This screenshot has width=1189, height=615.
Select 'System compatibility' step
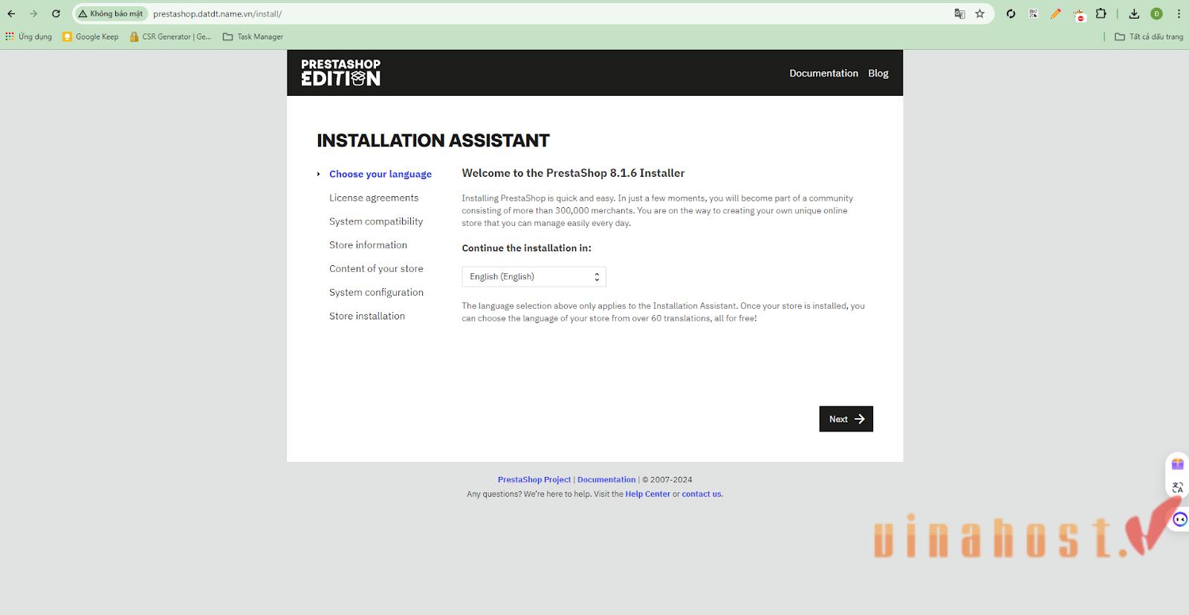[376, 221]
